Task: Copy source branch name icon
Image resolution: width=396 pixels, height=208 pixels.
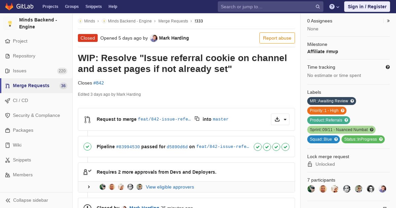Action: coord(197,119)
